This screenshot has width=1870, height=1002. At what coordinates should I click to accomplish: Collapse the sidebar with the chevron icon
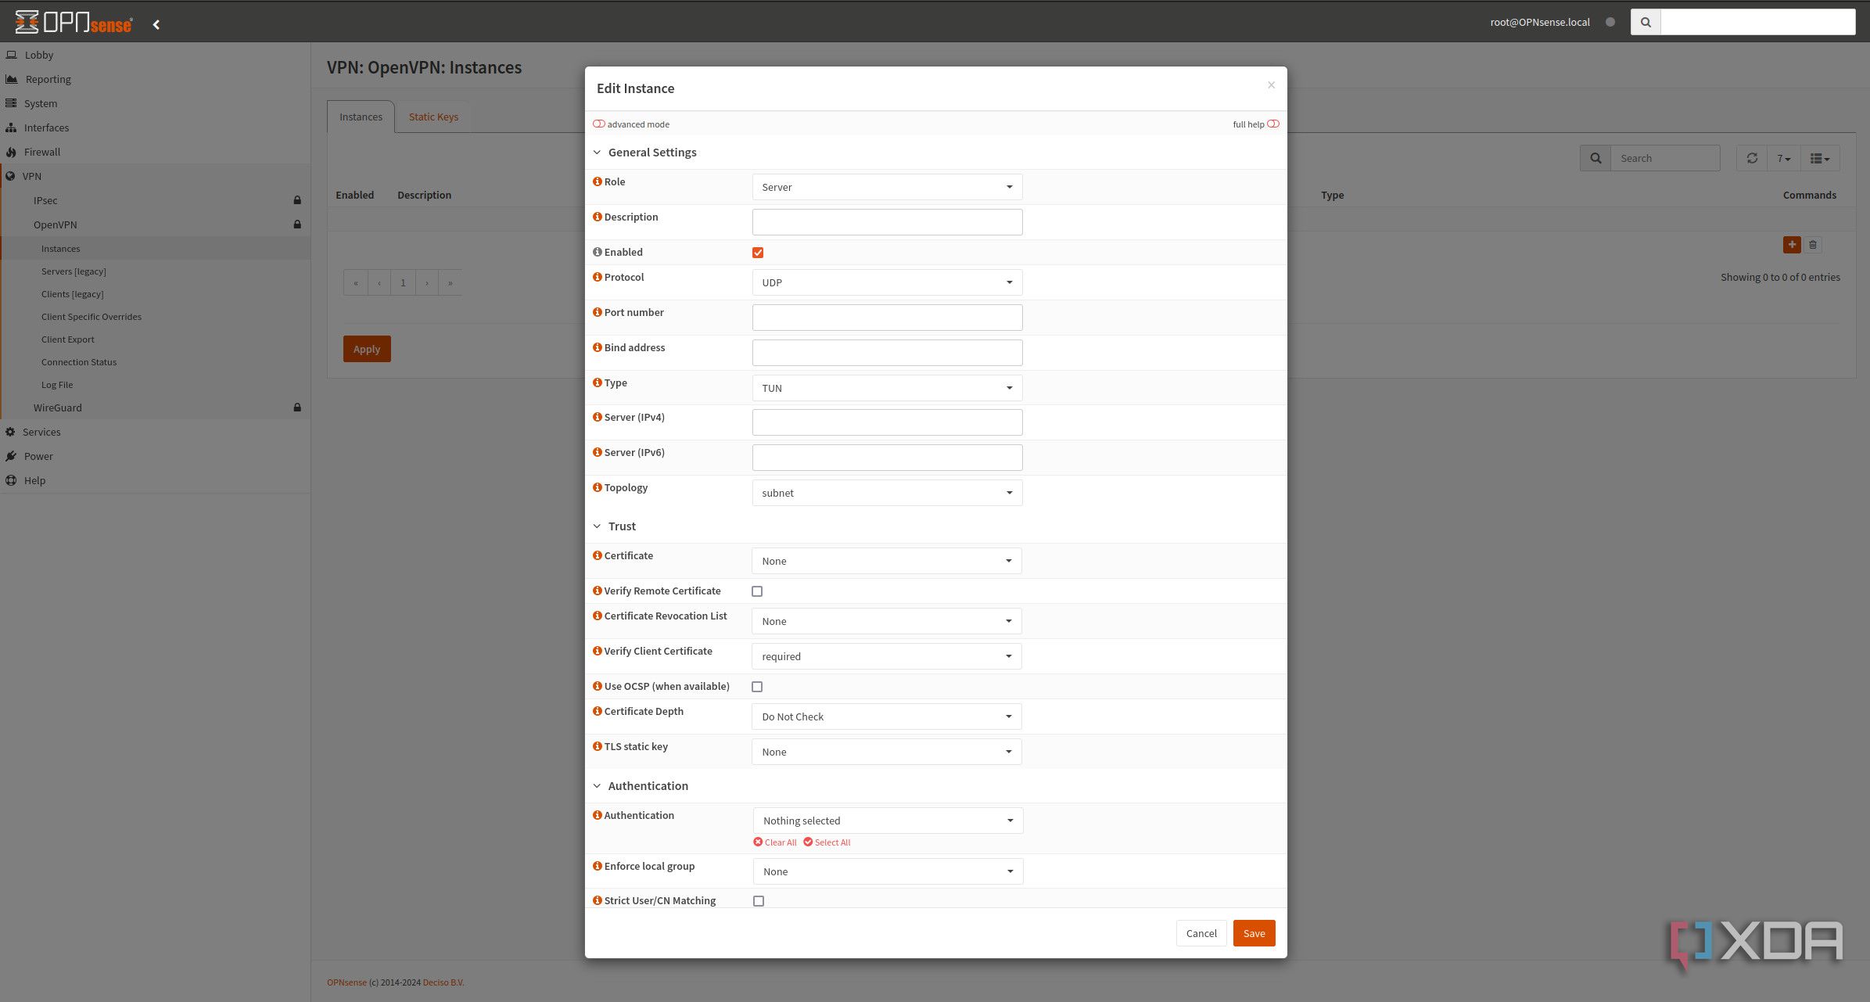click(x=156, y=24)
